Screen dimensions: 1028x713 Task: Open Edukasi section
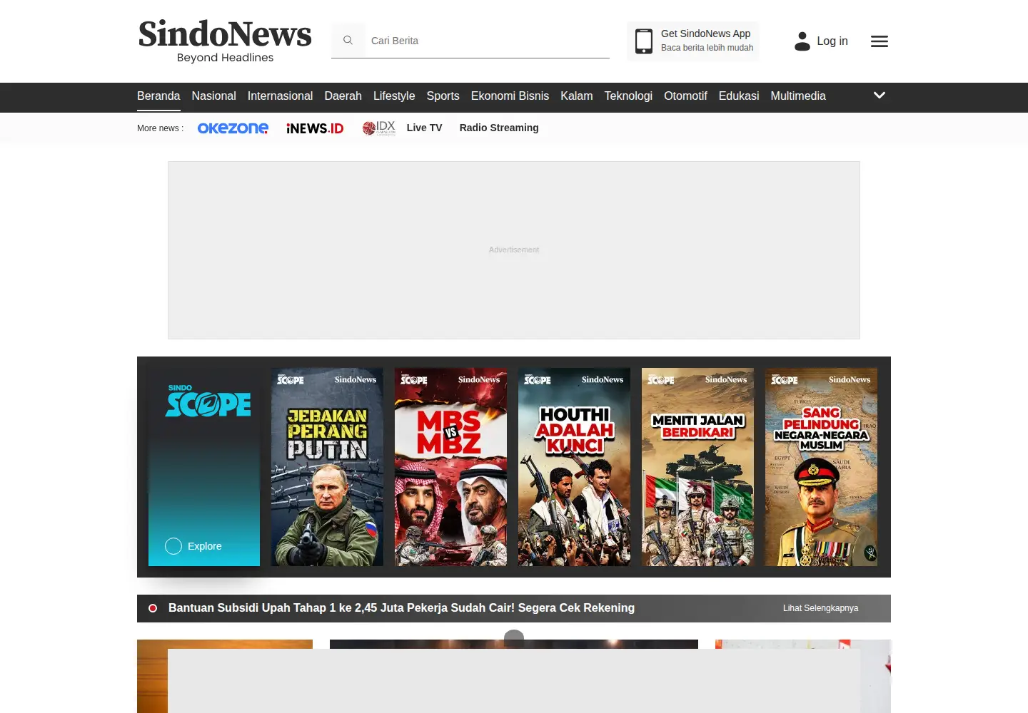[x=739, y=96]
